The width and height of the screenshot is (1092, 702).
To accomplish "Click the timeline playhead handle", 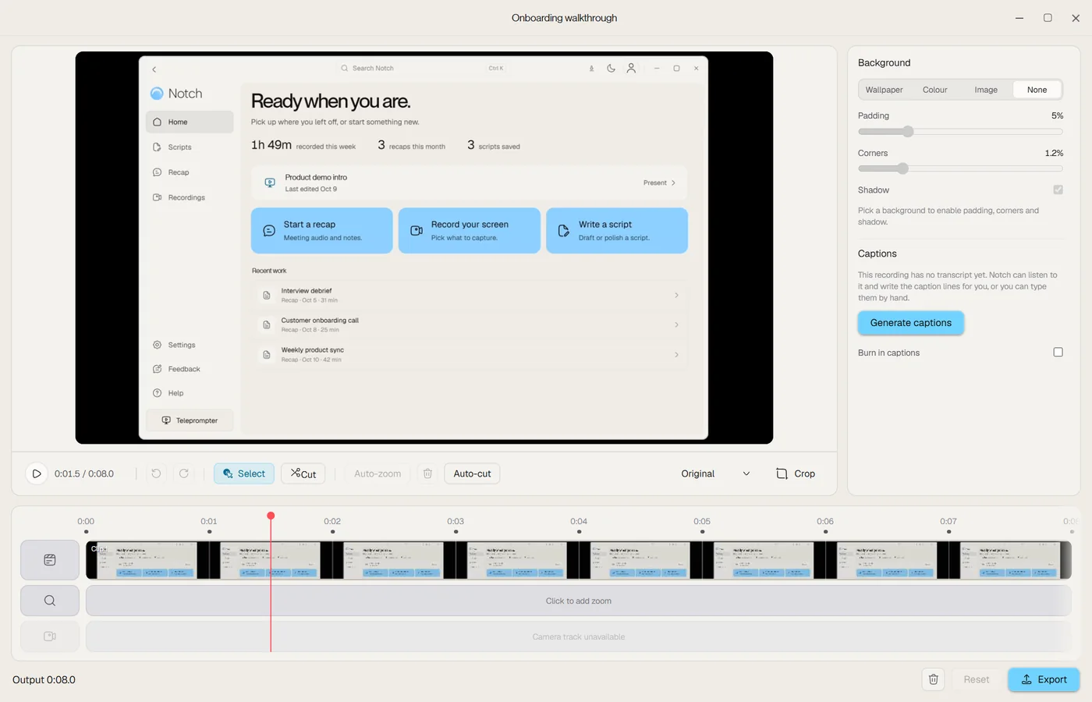I will [x=271, y=516].
